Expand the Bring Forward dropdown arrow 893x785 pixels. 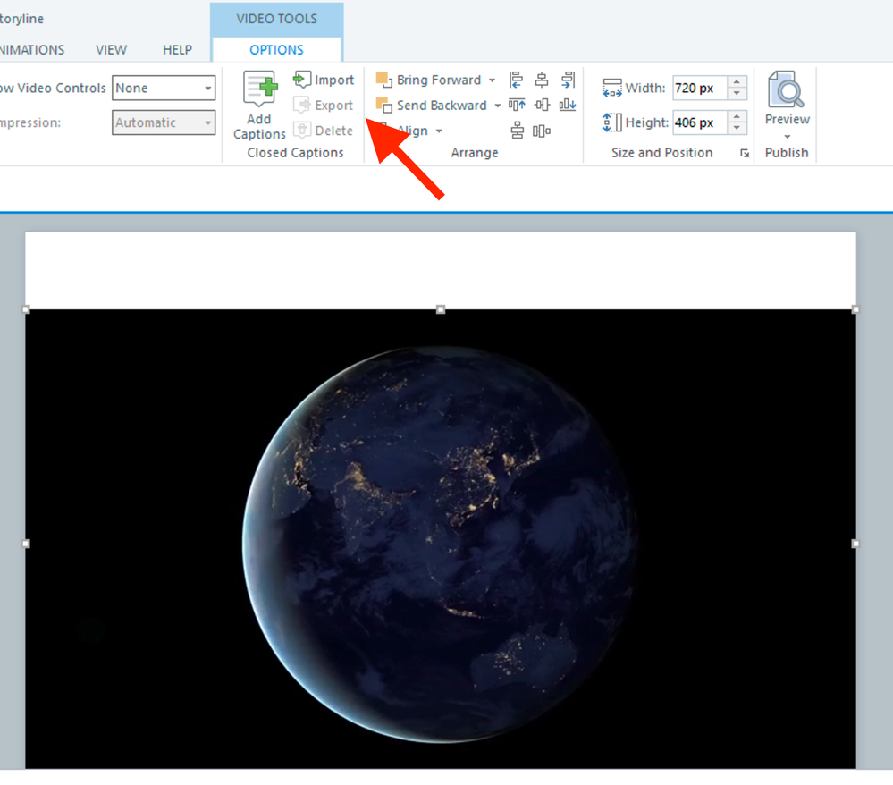pyautogui.click(x=492, y=80)
